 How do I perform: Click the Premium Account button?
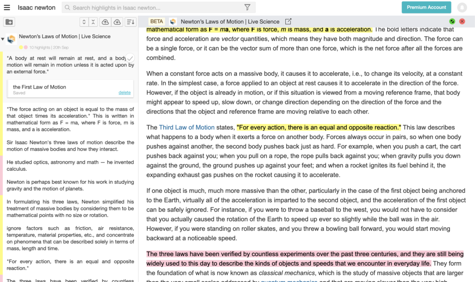[426, 7]
